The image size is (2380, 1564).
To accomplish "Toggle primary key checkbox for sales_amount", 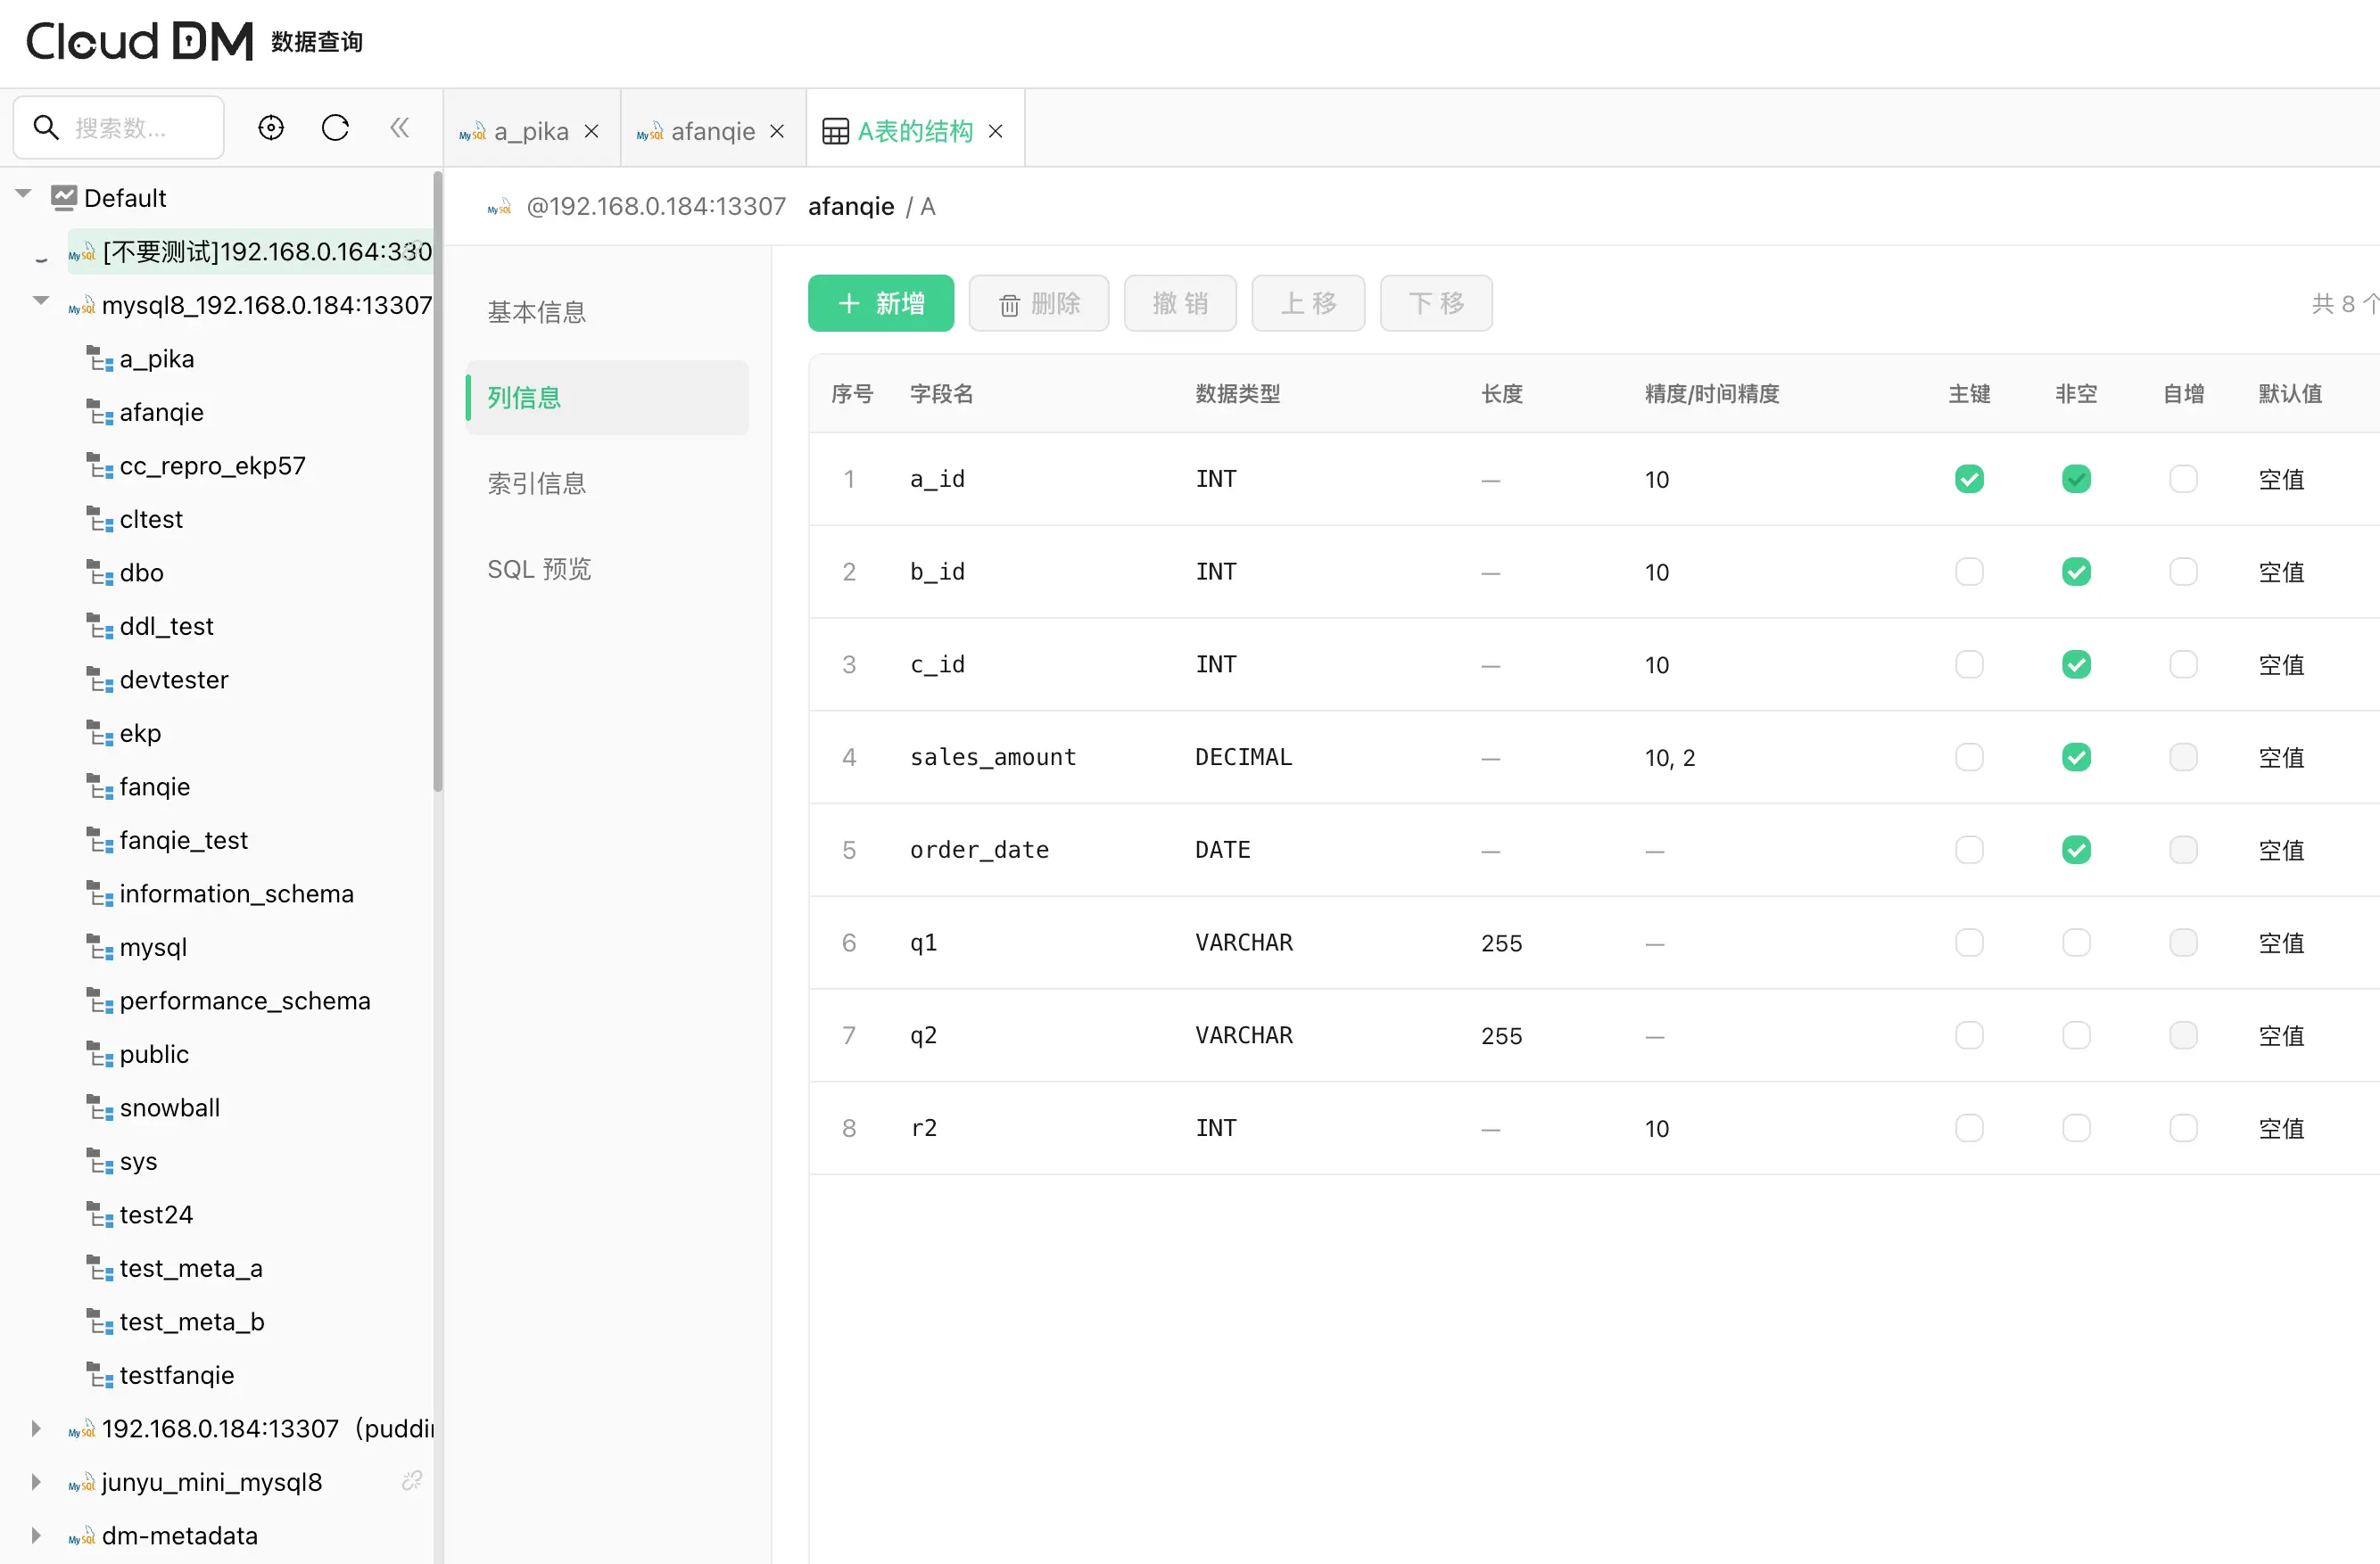I will tap(1969, 758).
